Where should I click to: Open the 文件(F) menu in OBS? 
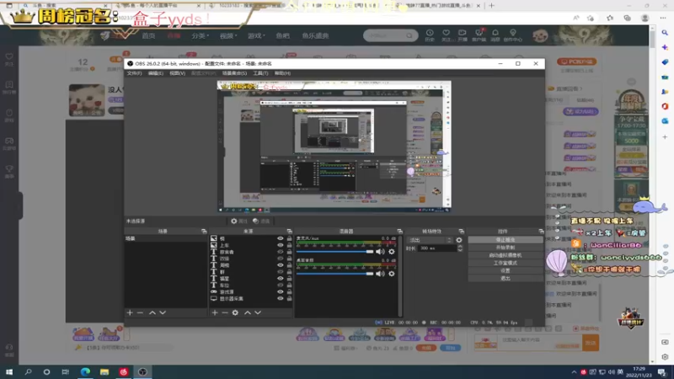point(134,73)
